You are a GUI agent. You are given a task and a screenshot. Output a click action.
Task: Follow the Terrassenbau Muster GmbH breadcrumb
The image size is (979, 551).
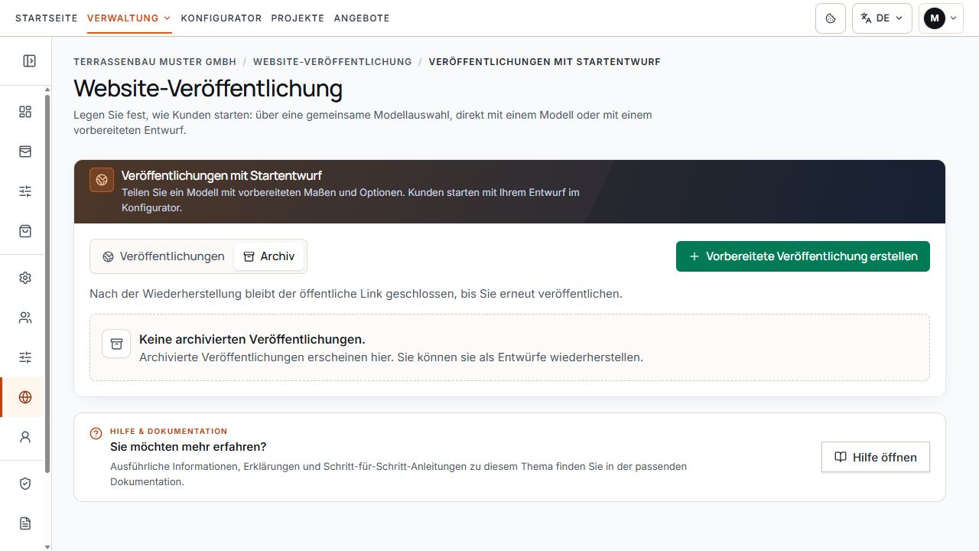155,61
